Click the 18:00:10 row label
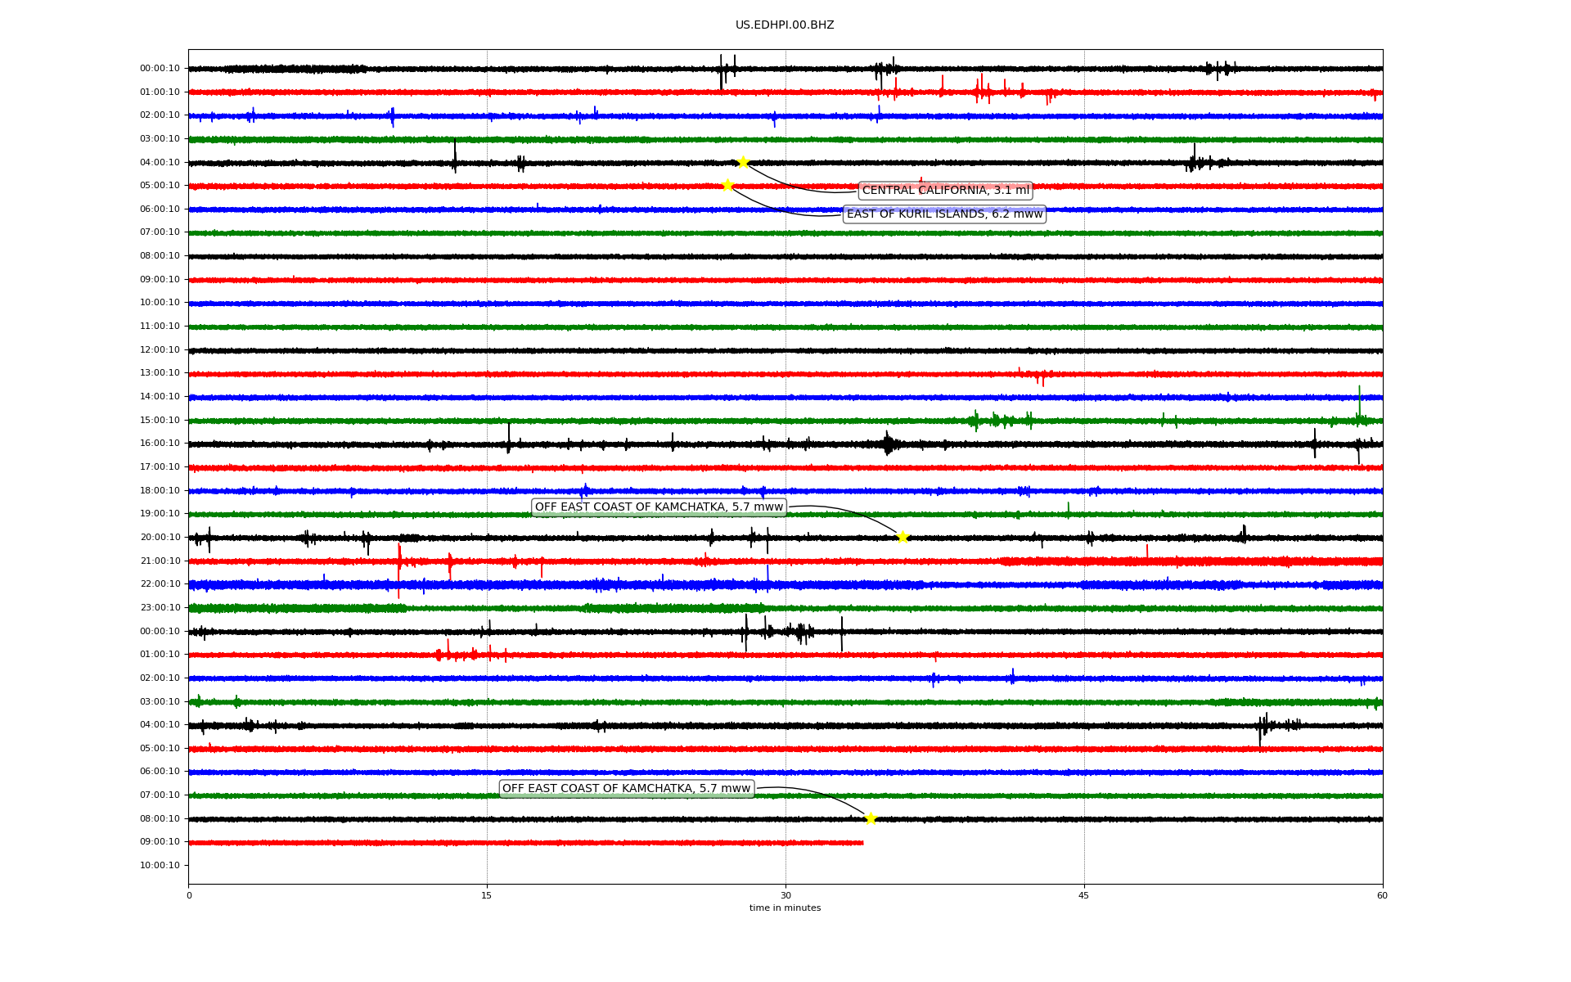 (160, 491)
